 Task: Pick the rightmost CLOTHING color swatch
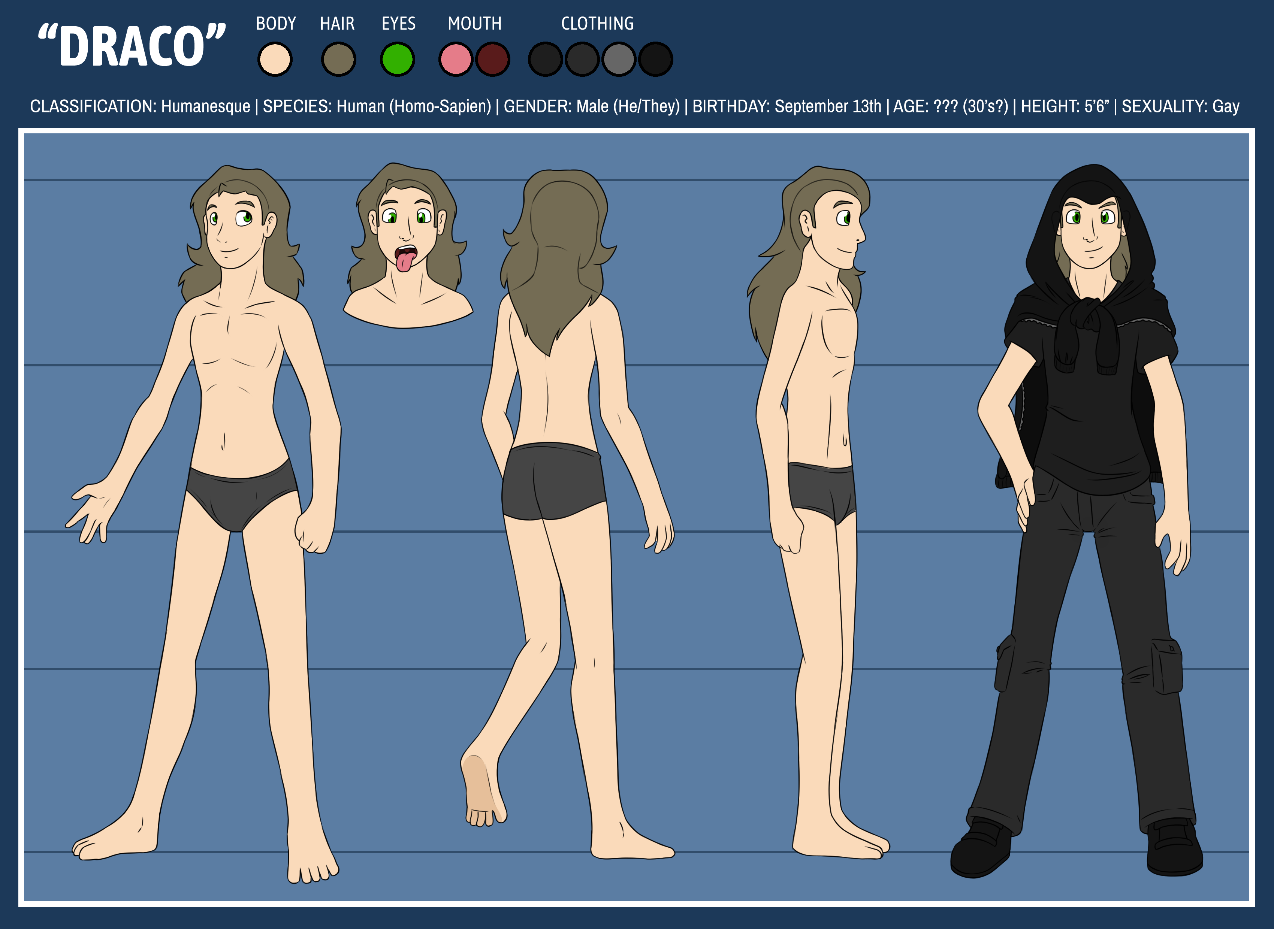655,60
